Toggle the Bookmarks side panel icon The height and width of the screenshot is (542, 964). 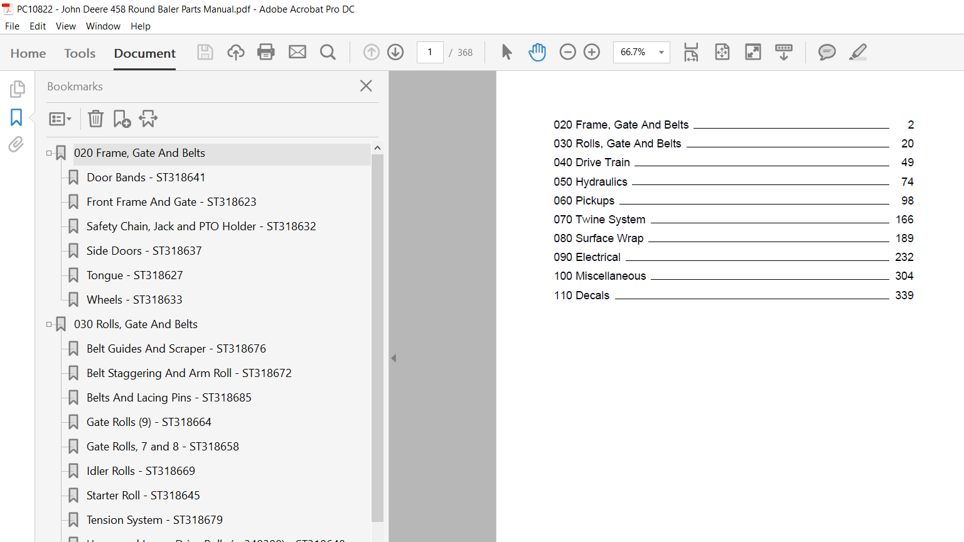16,117
